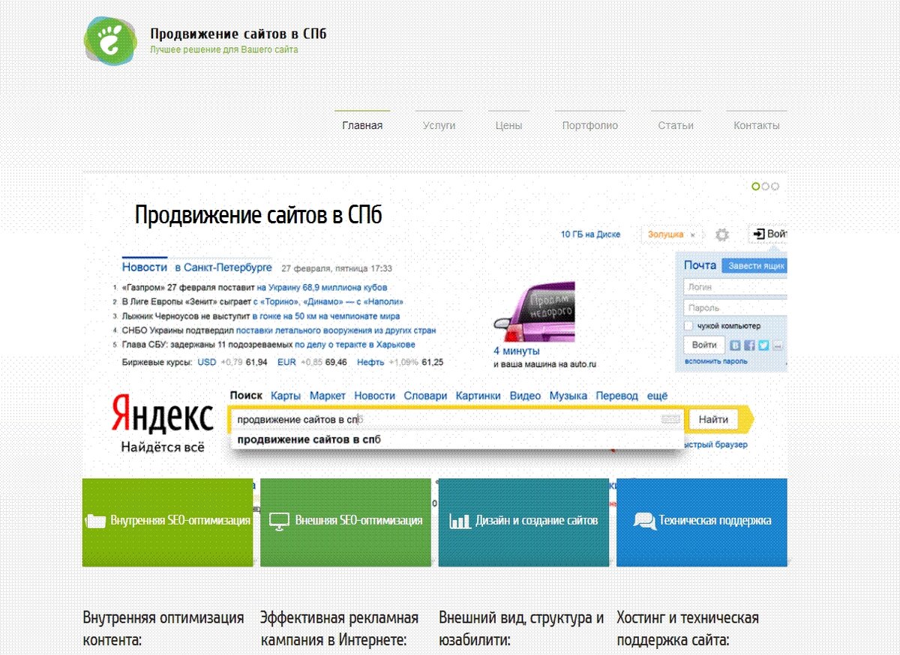Viewport: 900px width, 655px height.
Task: Click the в Санкт-Петербурге news link
Action: point(223,268)
